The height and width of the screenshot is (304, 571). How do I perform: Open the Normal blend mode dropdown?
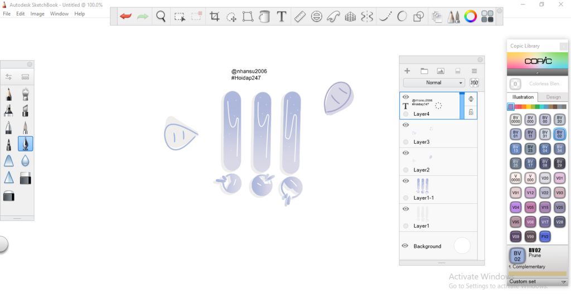coord(434,82)
